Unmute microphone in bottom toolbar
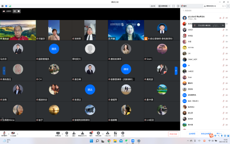This screenshot has height=144, width=230. point(4,134)
